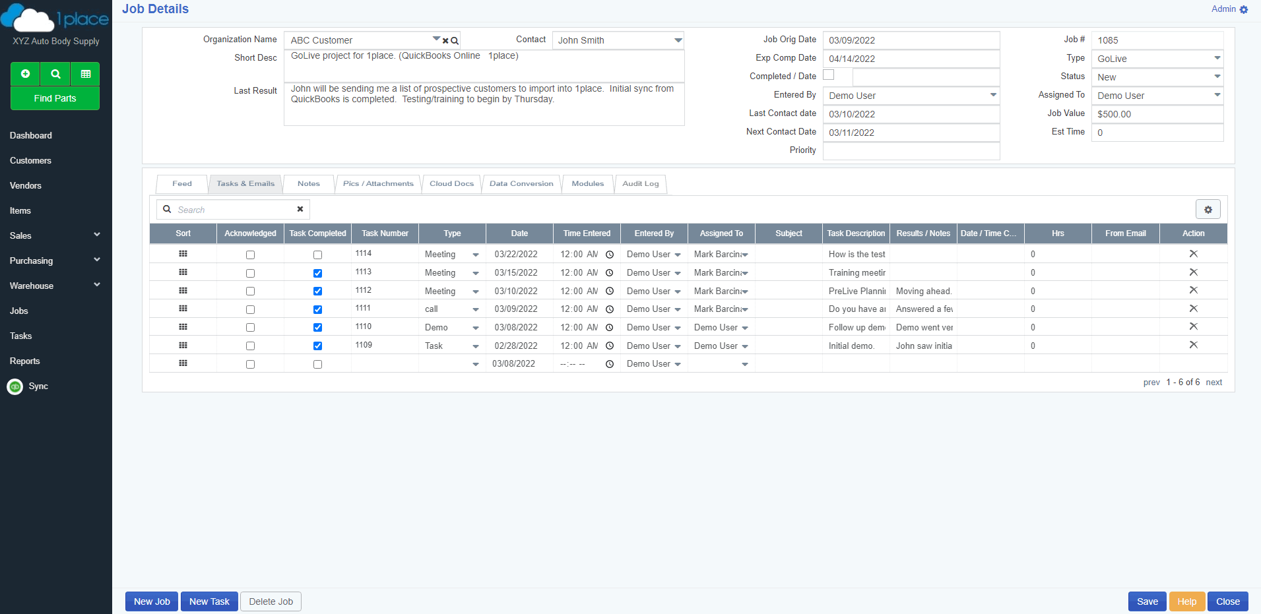Click the Job Value input field
The image size is (1261, 614).
coord(1157,114)
